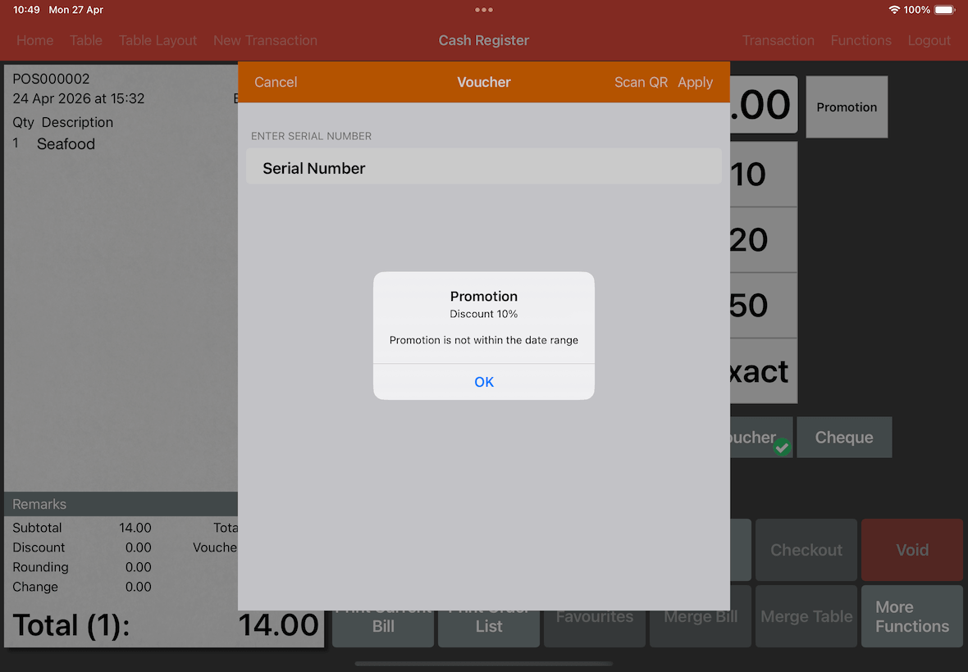The width and height of the screenshot is (968, 672).
Task: Open Favourites
Action: [x=595, y=628]
